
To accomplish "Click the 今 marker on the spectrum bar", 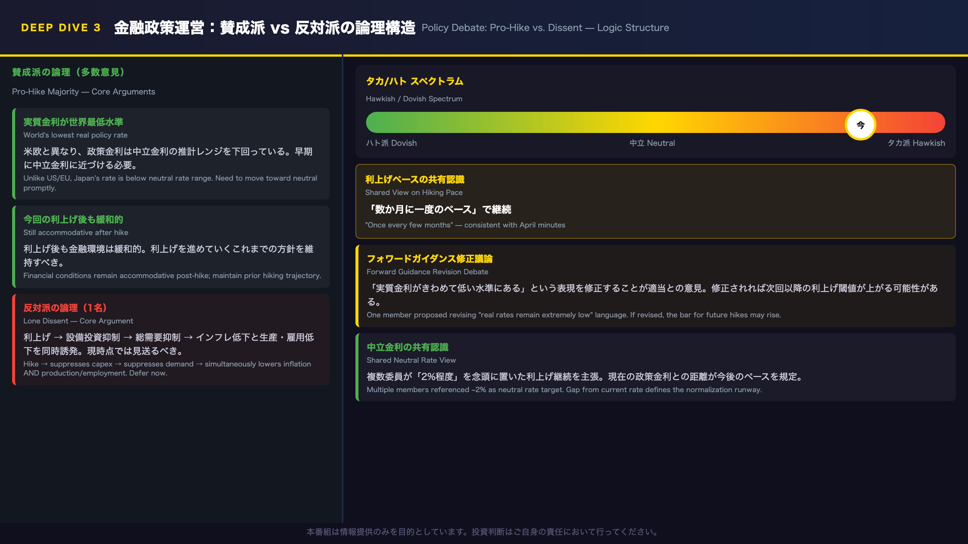I will 860,125.
